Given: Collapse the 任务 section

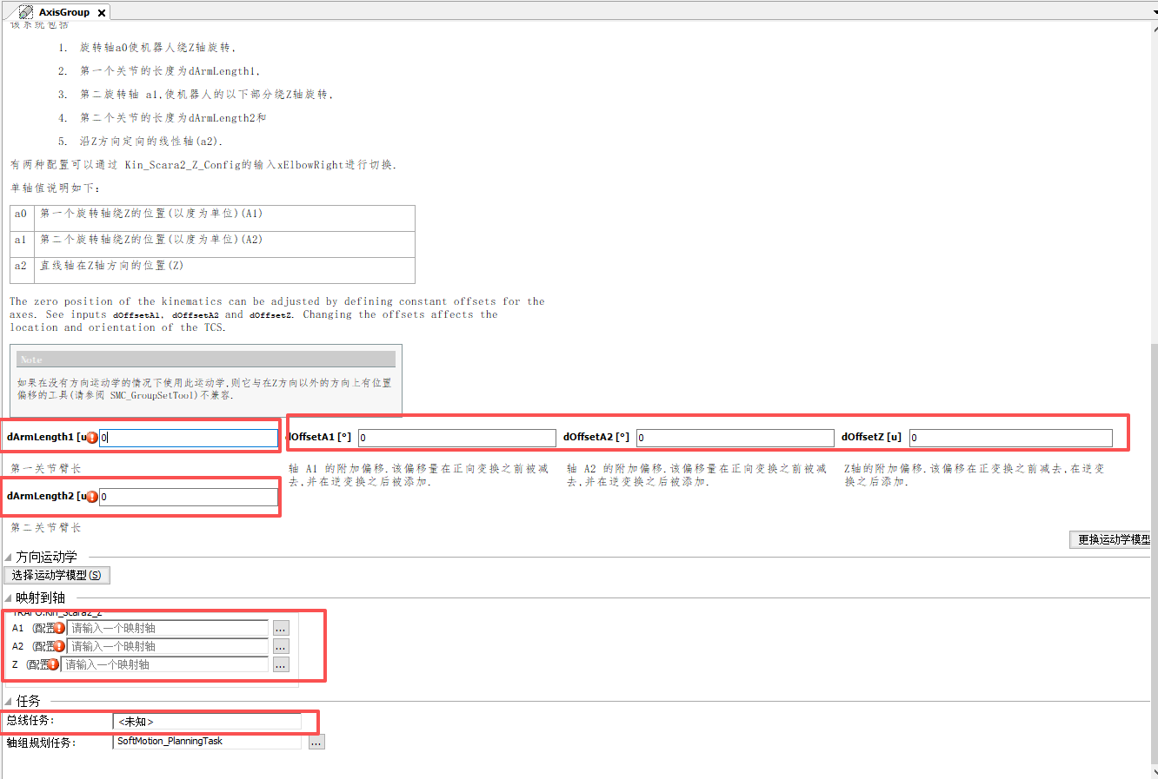Looking at the screenshot, I should (9, 701).
